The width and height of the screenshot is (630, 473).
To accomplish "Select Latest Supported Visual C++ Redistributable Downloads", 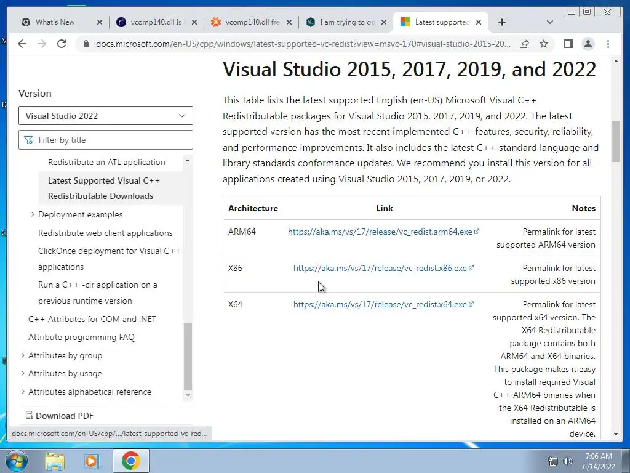I will click(x=103, y=188).
